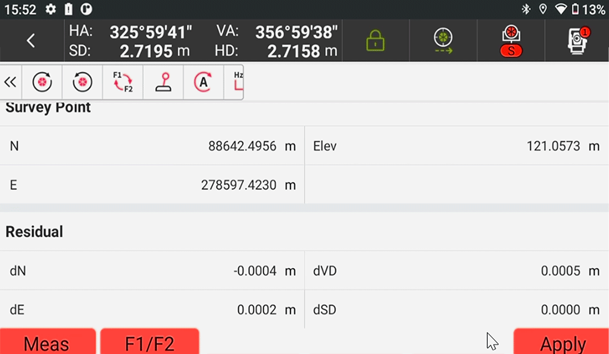Toggle the auto-aim A icon
The width and height of the screenshot is (609, 354).
[204, 82]
